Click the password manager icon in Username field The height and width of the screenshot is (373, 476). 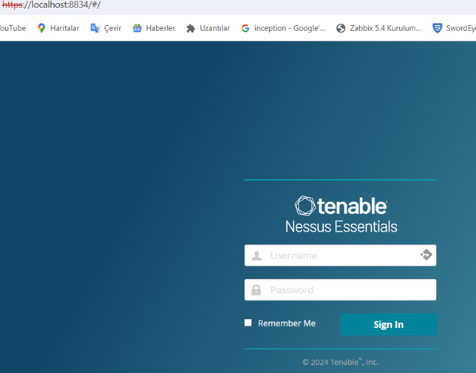pyautogui.click(x=426, y=255)
